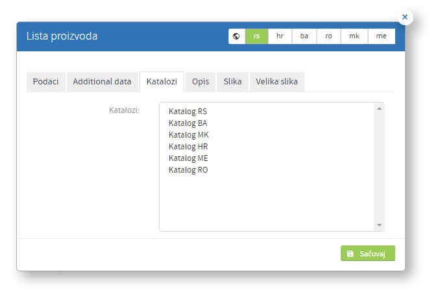Screen dimensions: 429x296
Task: Switch to the mk language
Action: click(354, 36)
